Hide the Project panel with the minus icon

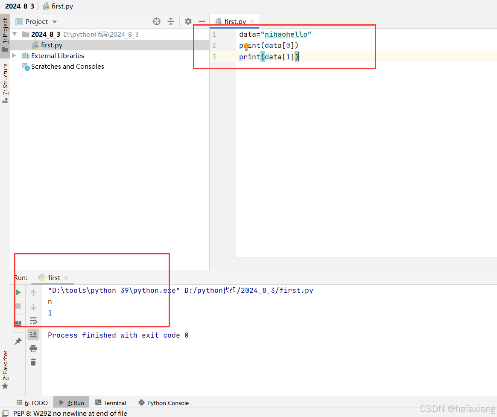pos(202,21)
